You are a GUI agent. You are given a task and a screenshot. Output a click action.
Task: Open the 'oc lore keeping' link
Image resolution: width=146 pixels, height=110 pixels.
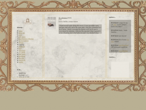point(24,41)
